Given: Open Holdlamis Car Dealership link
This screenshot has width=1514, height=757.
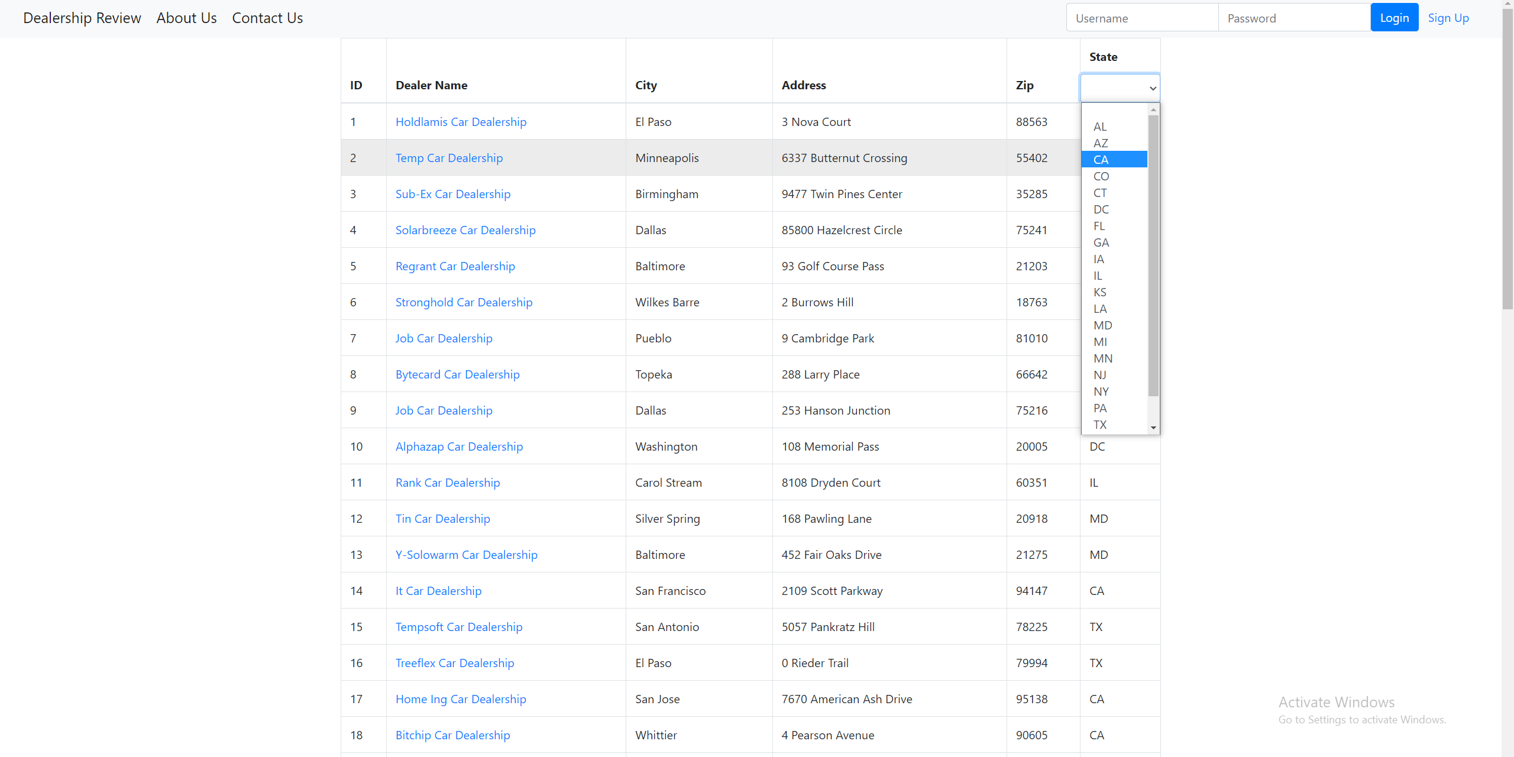Looking at the screenshot, I should click(461, 122).
